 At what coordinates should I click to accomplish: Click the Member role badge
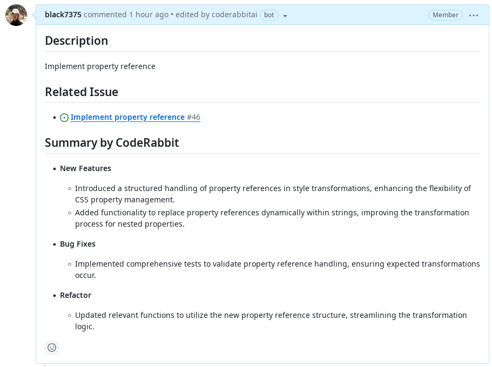coord(445,15)
